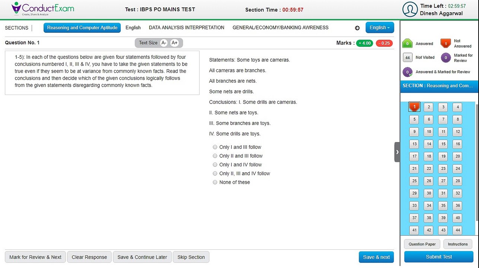Go to question 1 in palette
This screenshot has height=268, width=479.
414,107
